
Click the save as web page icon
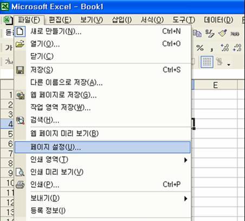click(x=20, y=95)
